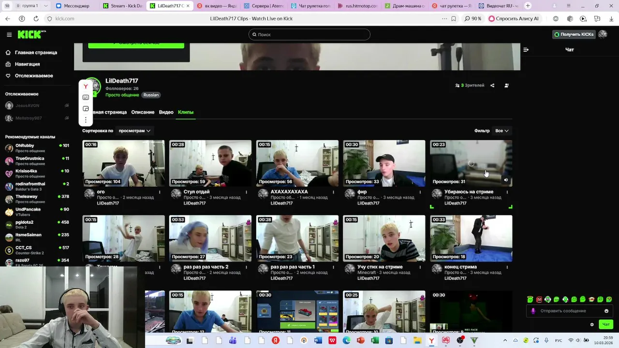
Task: Switch to Stream - Kick browser tab
Action: pyautogui.click(x=123, y=6)
